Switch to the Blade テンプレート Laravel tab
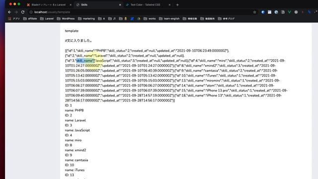This screenshot has width=318, height=179. point(49,4)
